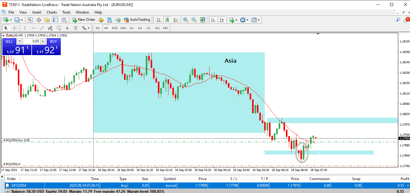The image size is (410, 193).
Task: Click the New Order button
Action: 84,20
